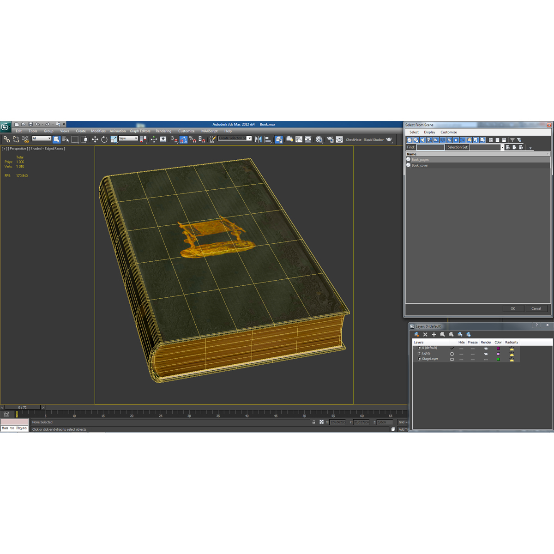
Task: Open the Material Editor
Action: click(x=319, y=139)
